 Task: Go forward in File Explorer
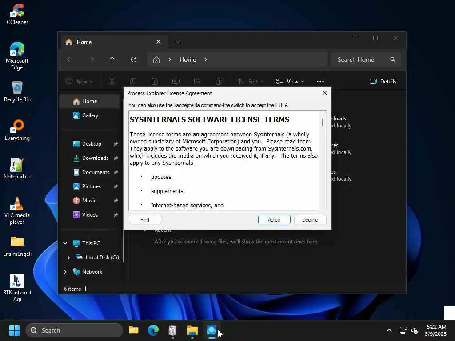(x=91, y=59)
